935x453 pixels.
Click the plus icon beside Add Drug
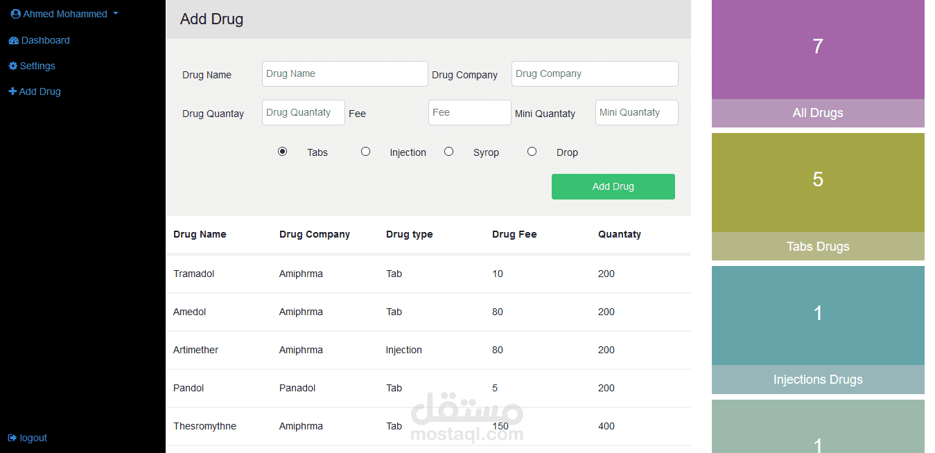tap(12, 91)
